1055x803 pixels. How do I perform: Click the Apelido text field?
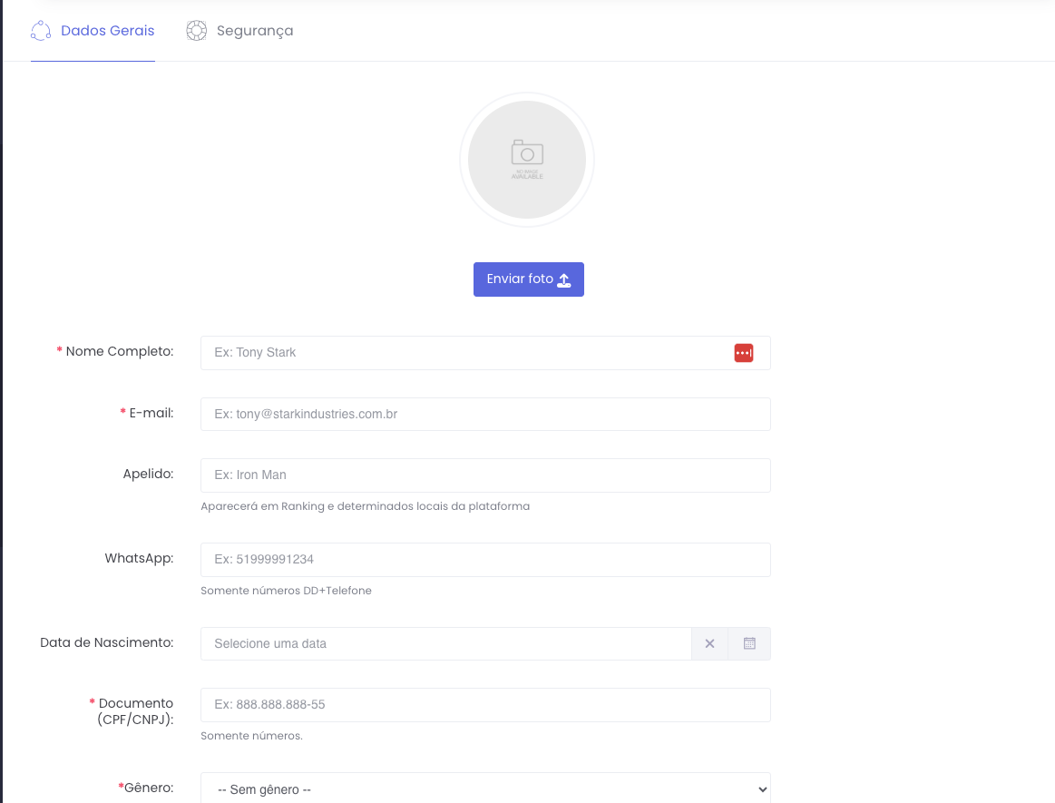[485, 475]
